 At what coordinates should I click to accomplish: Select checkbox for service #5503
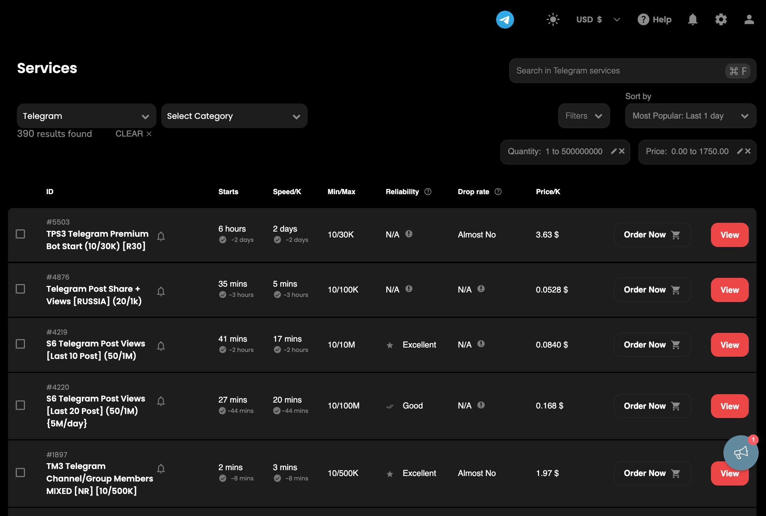pyautogui.click(x=21, y=234)
